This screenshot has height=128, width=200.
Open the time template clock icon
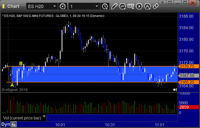(x=105, y=6)
